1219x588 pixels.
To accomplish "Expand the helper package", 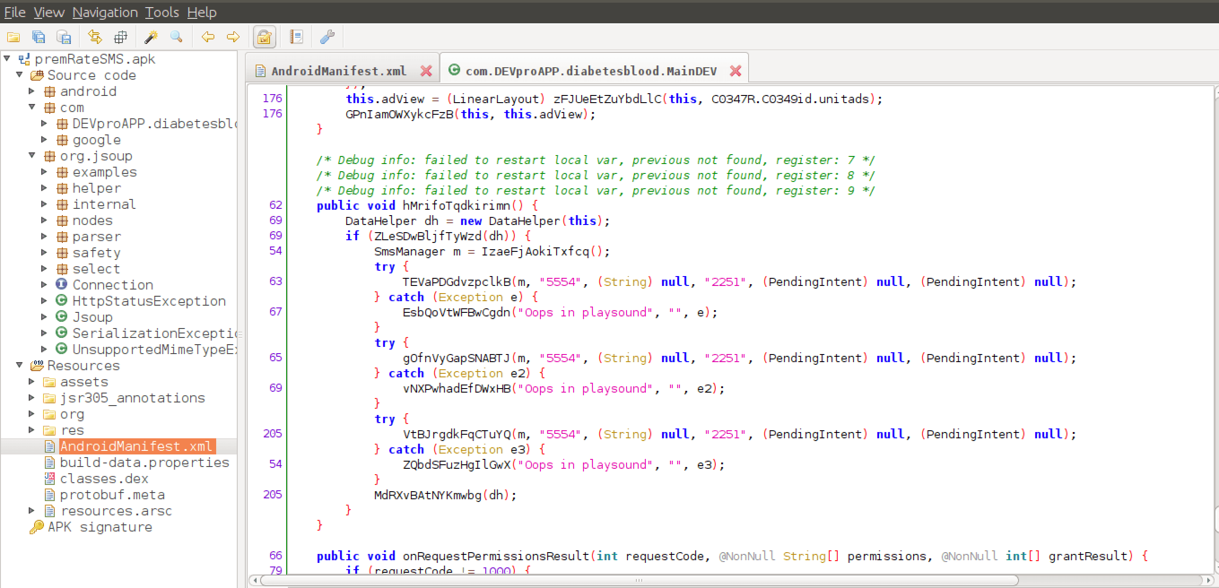I will click(44, 187).
